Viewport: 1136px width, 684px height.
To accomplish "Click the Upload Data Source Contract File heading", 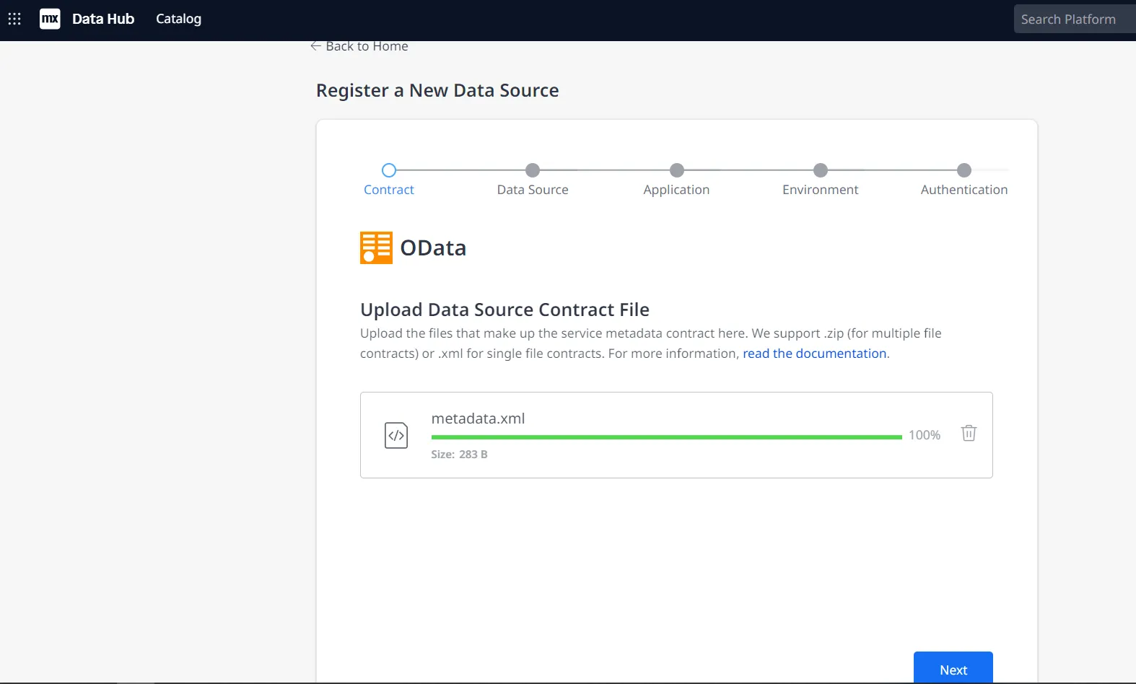I will (x=504, y=310).
